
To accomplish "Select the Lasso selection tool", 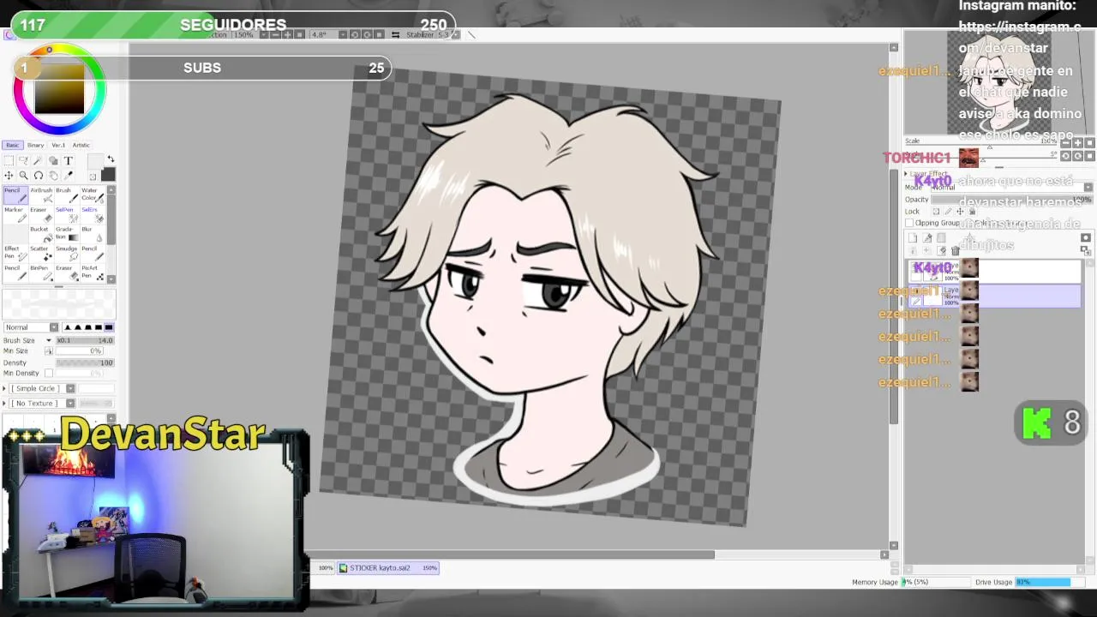I will 23,160.
